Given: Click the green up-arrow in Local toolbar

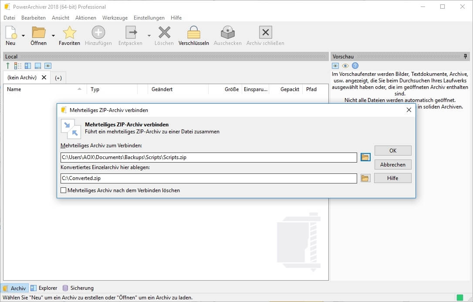Looking at the screenshot, I should (8, 66).
